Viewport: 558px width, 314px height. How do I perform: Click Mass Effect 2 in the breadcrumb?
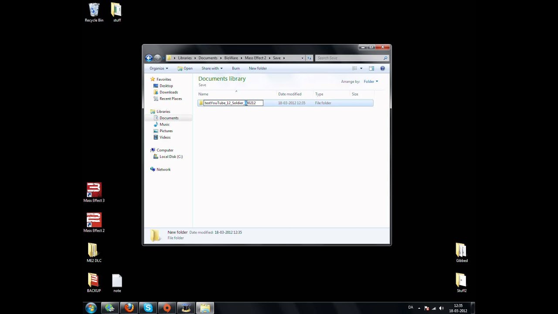255,58
